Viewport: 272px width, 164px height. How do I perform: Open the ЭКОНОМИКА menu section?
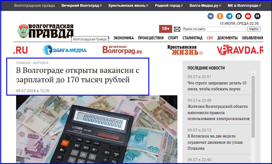[124, 38]
